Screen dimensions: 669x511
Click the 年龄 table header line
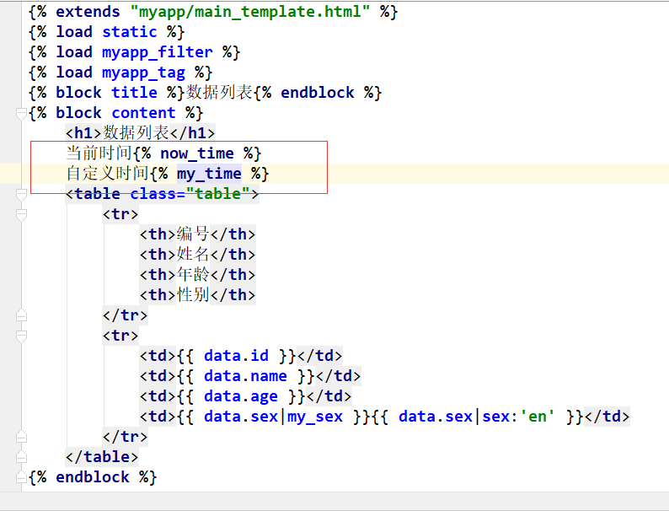[197, 275]
